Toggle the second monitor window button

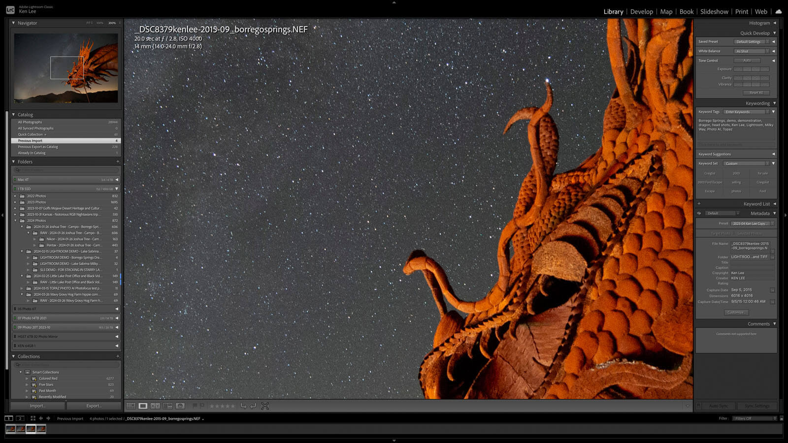(x=20, y=418)
